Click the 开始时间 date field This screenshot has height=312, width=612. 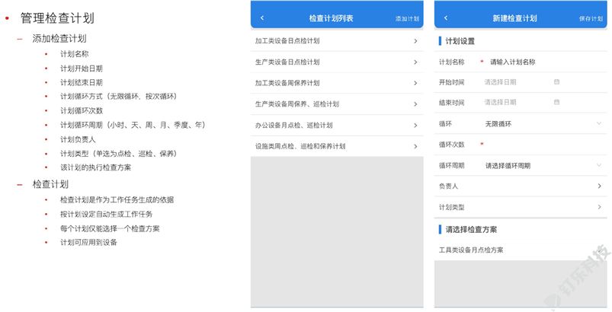pos(522,82)
